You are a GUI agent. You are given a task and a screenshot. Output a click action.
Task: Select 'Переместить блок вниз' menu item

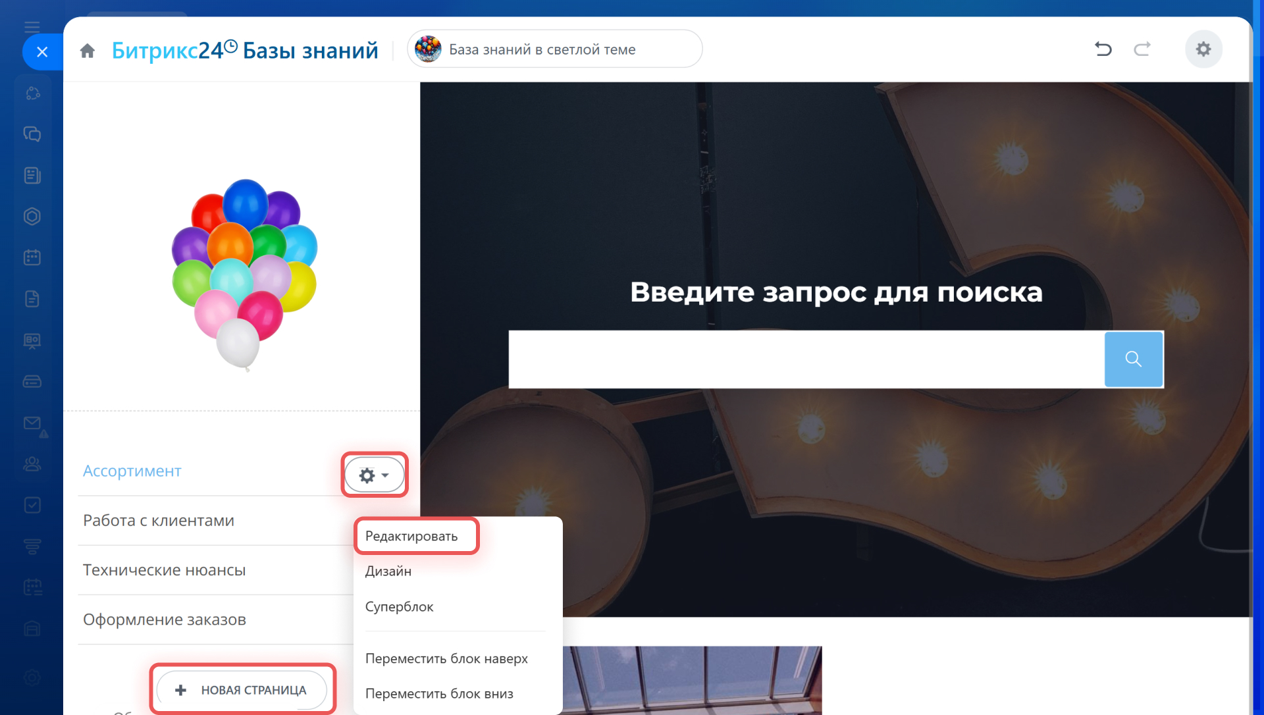point(439,693)
